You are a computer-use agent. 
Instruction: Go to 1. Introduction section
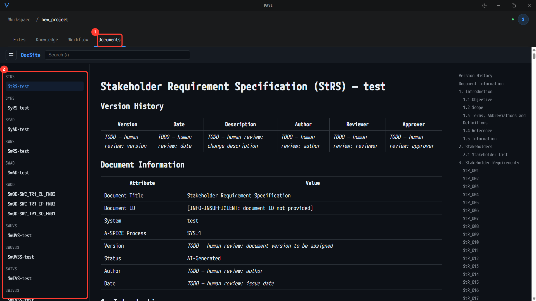475,92
